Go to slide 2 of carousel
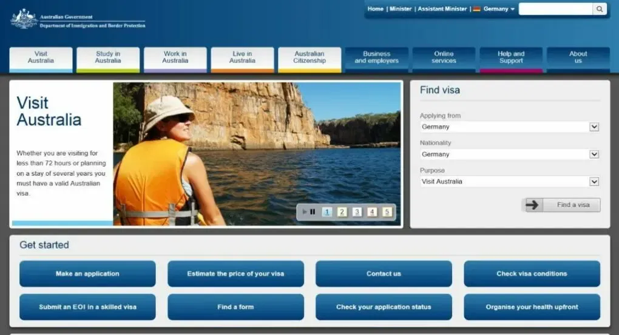 [x=342, y=212]
